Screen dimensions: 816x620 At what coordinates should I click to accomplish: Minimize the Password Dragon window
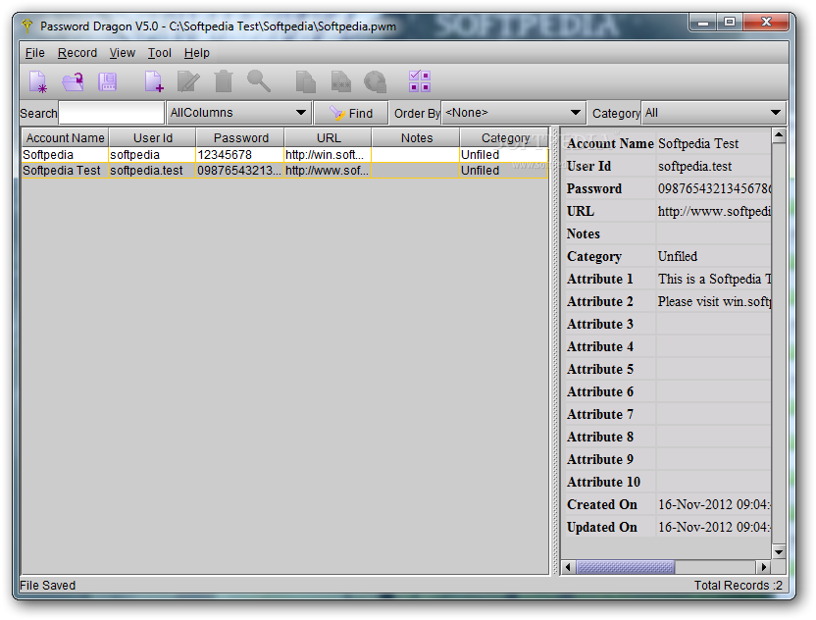tap(703, 23)
